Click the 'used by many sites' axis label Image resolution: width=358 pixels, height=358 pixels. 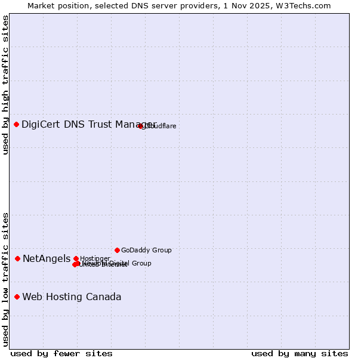pos(300,353)
